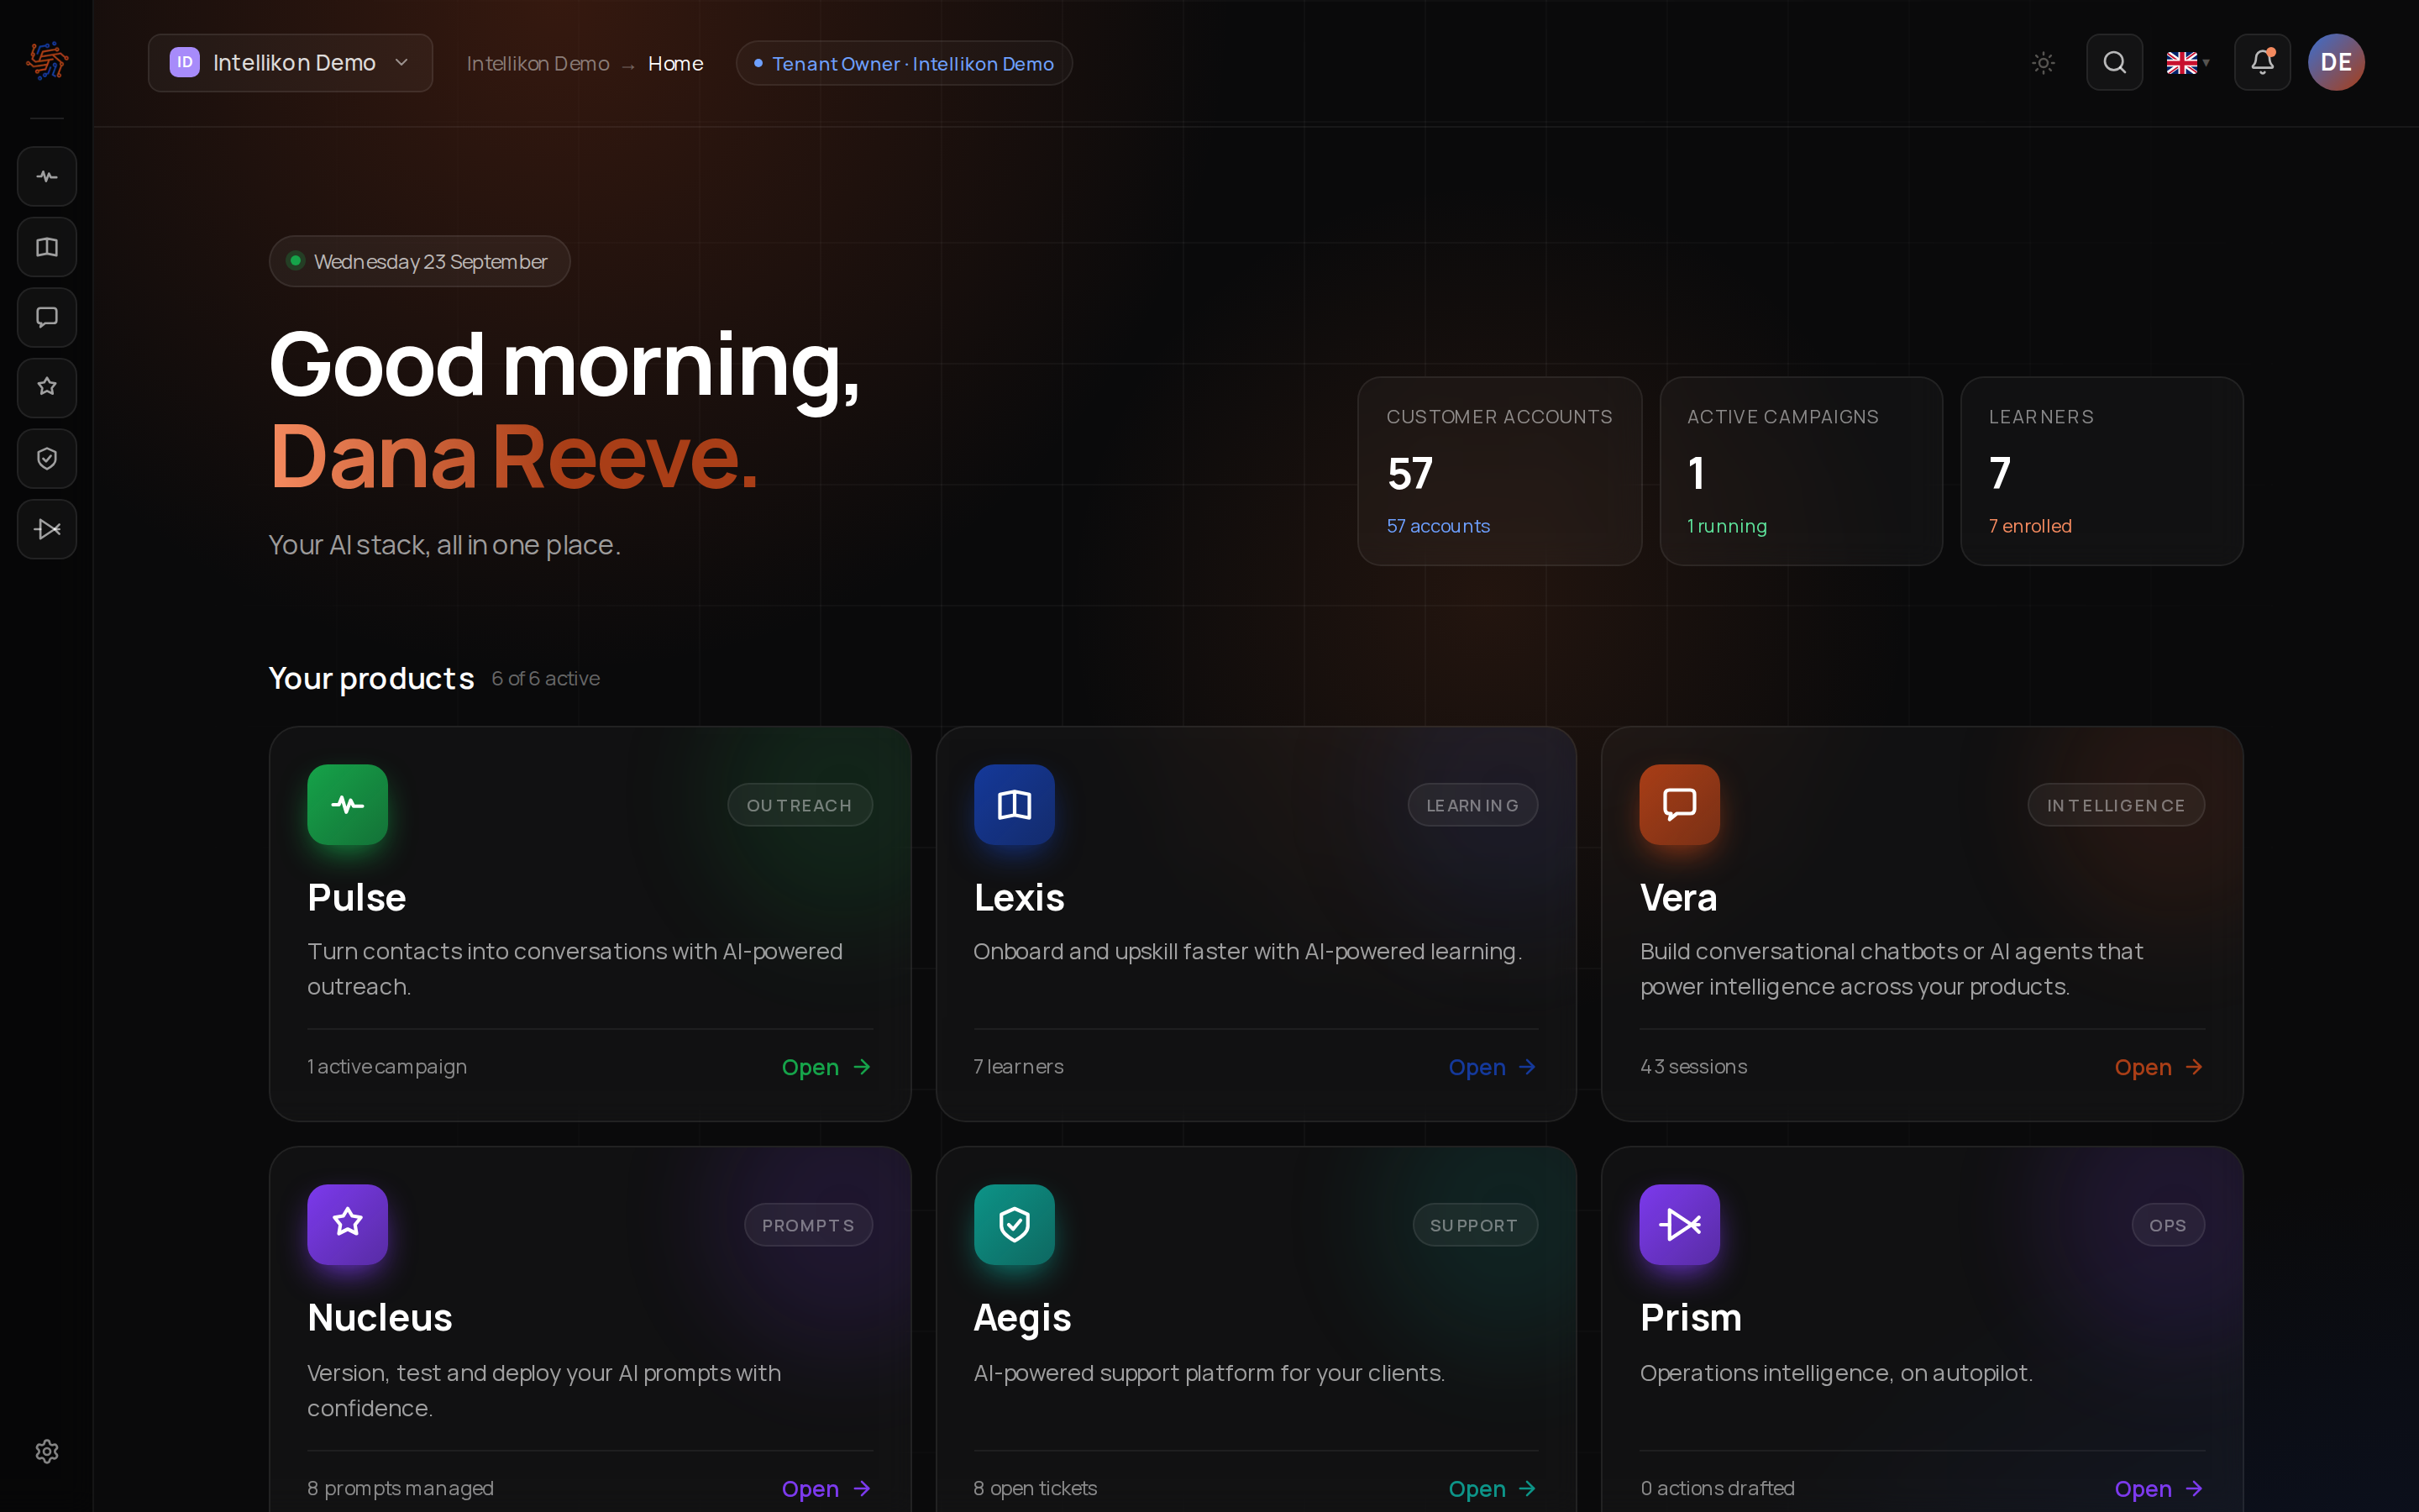
Task: Click the 8 open tickets text
Action: (1036, 1488)
